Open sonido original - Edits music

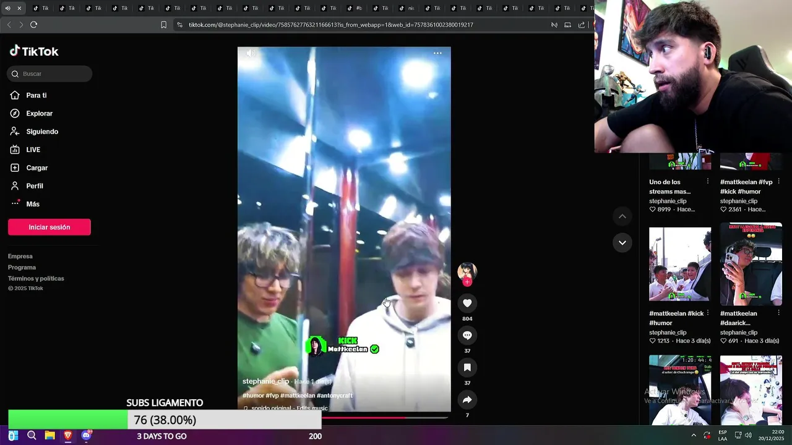click(290, 408)
